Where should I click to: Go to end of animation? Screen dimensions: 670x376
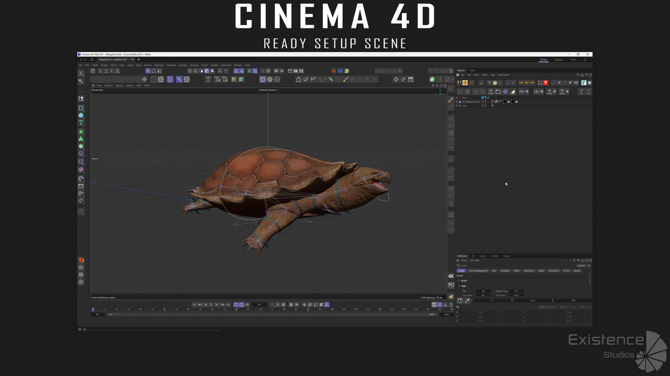pyautogui.click(x=228, y=305)
